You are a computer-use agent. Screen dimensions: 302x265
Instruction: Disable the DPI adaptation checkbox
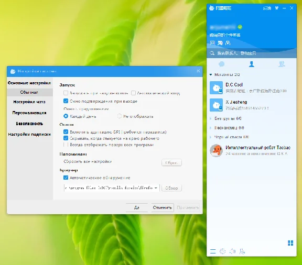(66, 132)
